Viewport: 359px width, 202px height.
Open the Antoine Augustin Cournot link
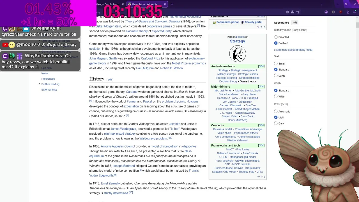118,146
